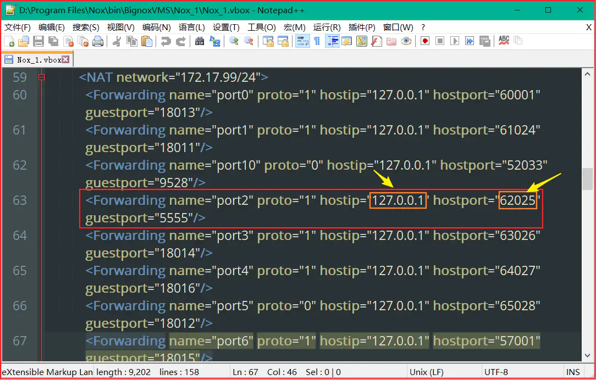The width and height of the screenshot is (596, 380).
Task: Open the 搜索(S) menu
Action: tap(86, 27)
